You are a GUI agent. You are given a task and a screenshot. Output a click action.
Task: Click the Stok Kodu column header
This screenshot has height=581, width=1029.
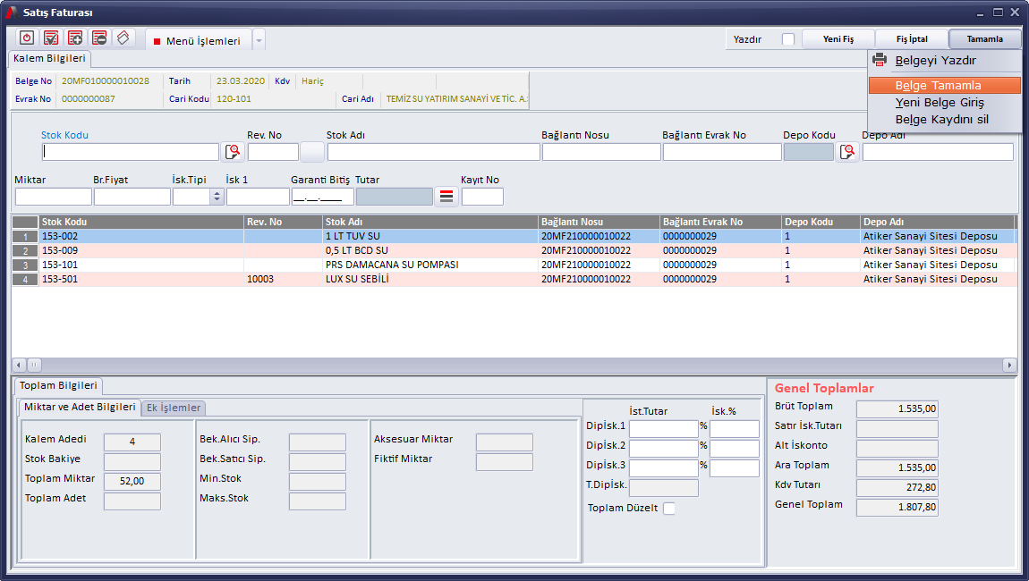[x=141, y=222]
